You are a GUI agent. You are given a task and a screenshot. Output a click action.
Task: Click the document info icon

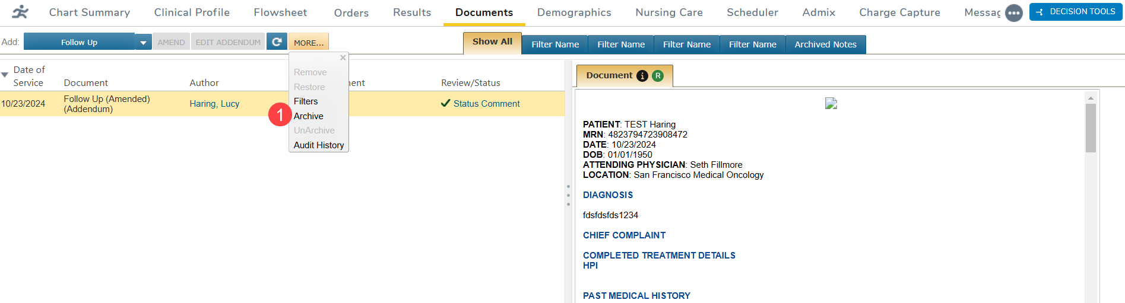[642, 76]
